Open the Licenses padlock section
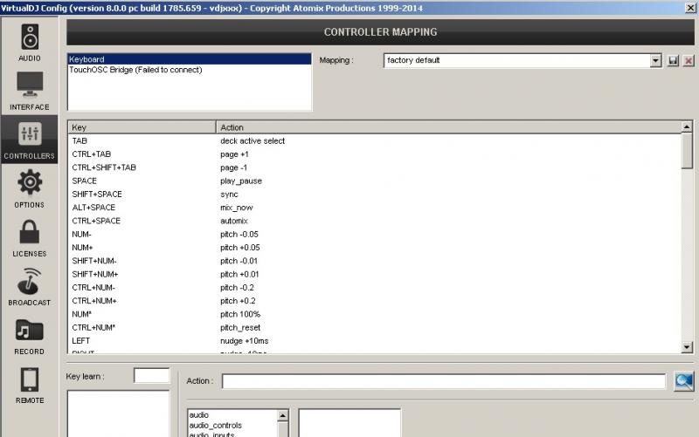 [30, 237]
